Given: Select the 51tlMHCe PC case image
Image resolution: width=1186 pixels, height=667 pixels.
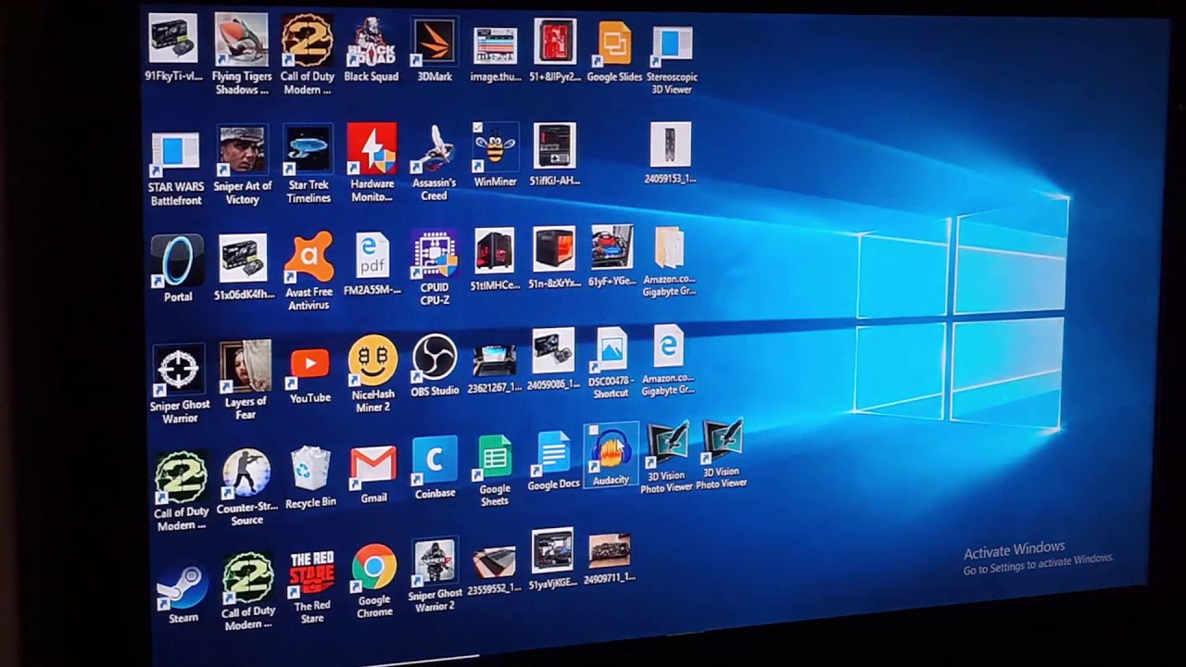Looking at the screenshot, I should (495, 260).
